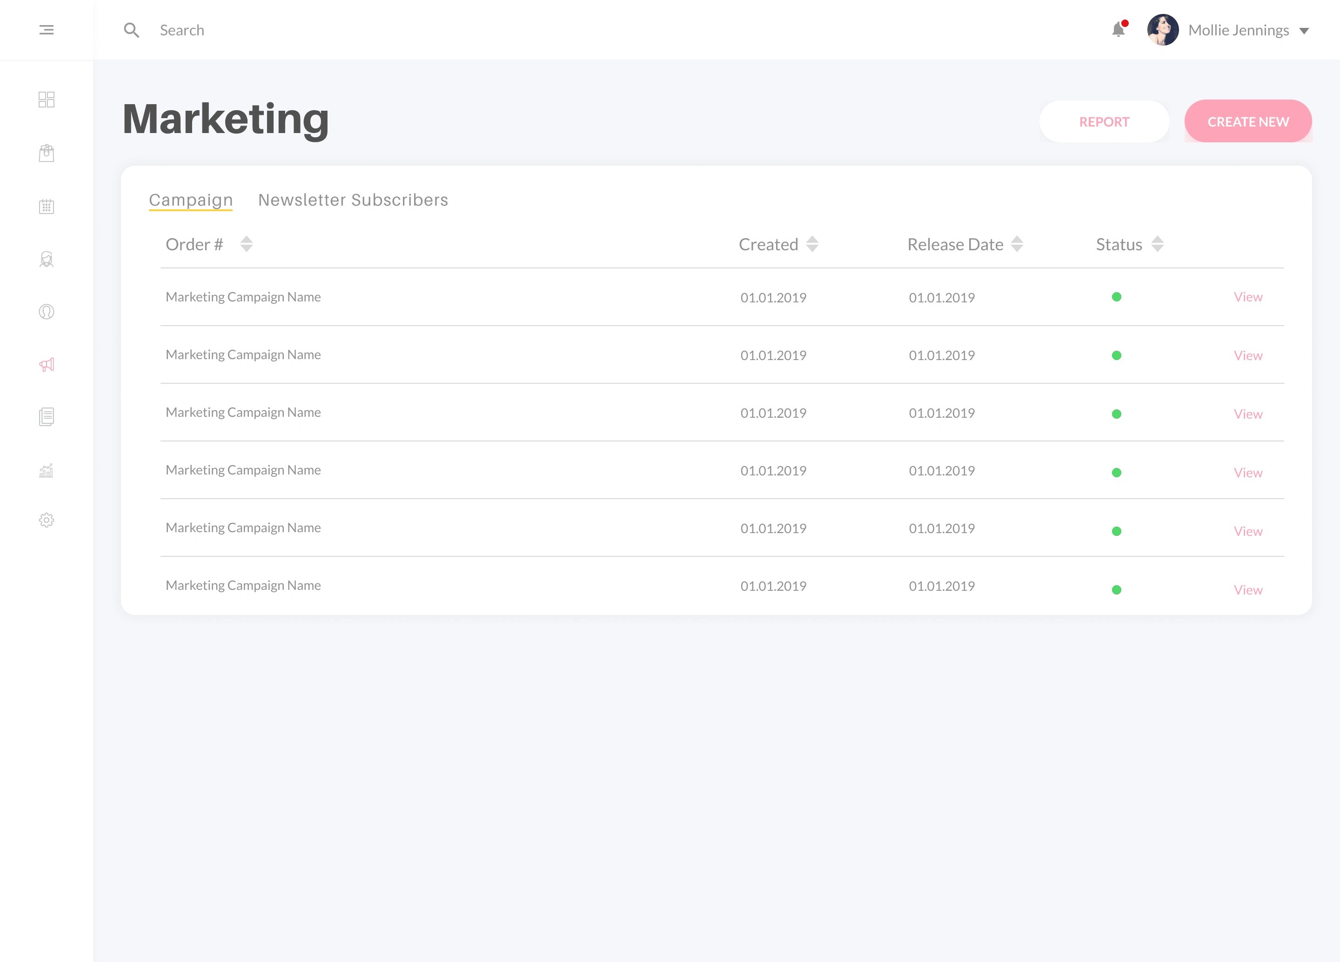Select second row's Marketing Campaign Name text
Viewport: 1340px width, 962px height.
(x=243, y=355)
